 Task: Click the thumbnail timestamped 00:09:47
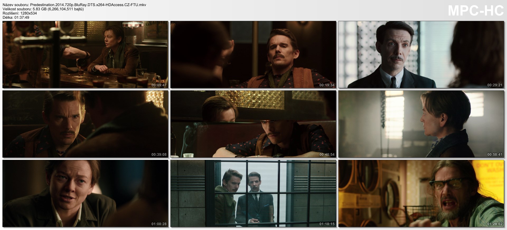pyautogui.click(x=85, y=54)
